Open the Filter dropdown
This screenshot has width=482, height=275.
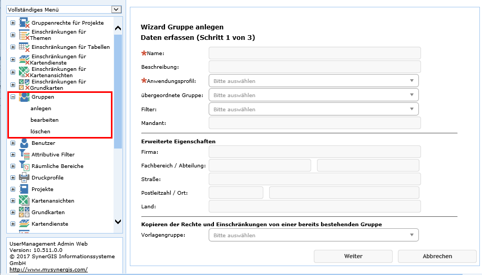[x=314, y=109]
